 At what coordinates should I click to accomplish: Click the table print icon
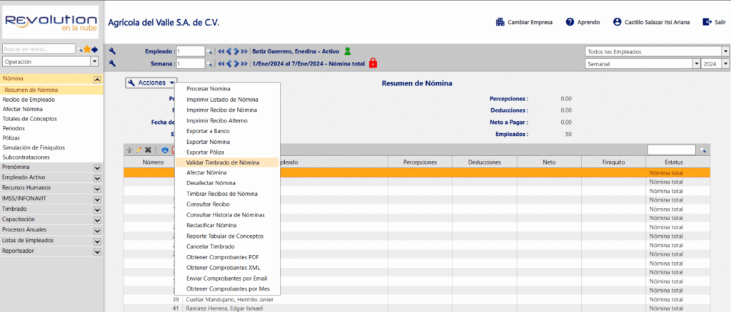[x=165, y=150]
